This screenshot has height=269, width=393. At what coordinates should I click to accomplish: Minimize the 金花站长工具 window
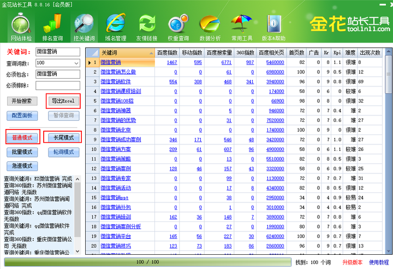[x=383, y=4]
